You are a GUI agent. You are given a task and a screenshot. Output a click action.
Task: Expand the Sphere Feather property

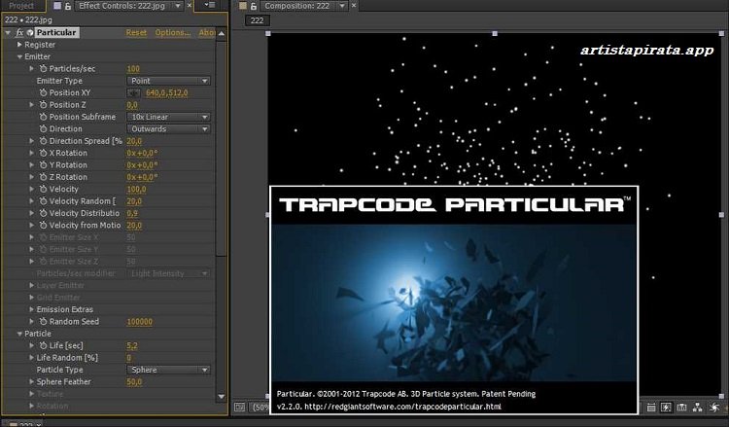tap(32, 382)
